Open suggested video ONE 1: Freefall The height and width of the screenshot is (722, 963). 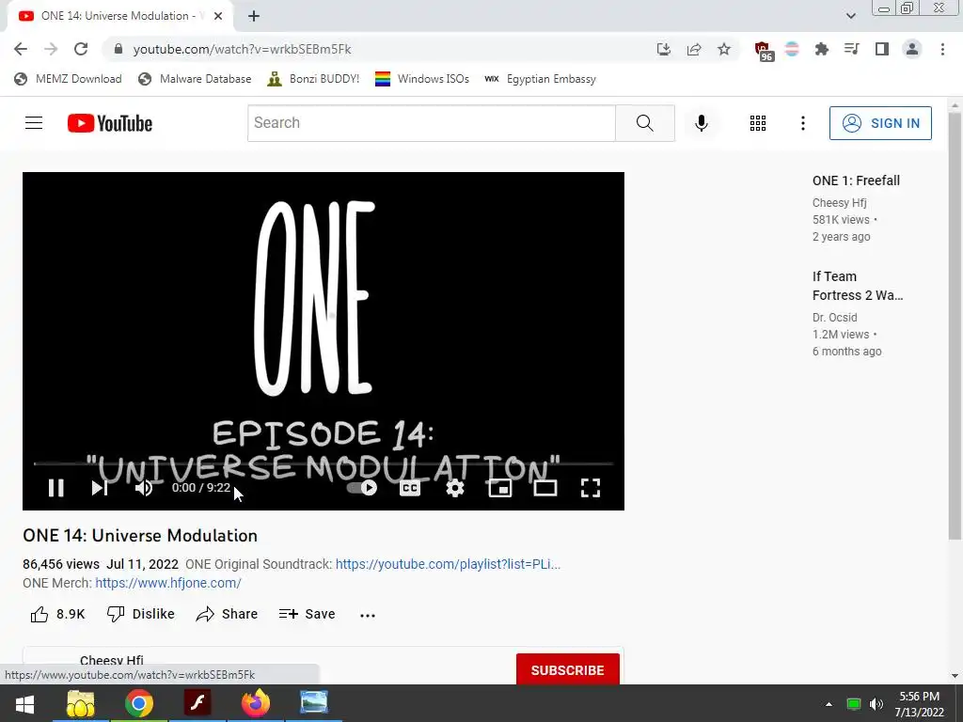point(856,180)
